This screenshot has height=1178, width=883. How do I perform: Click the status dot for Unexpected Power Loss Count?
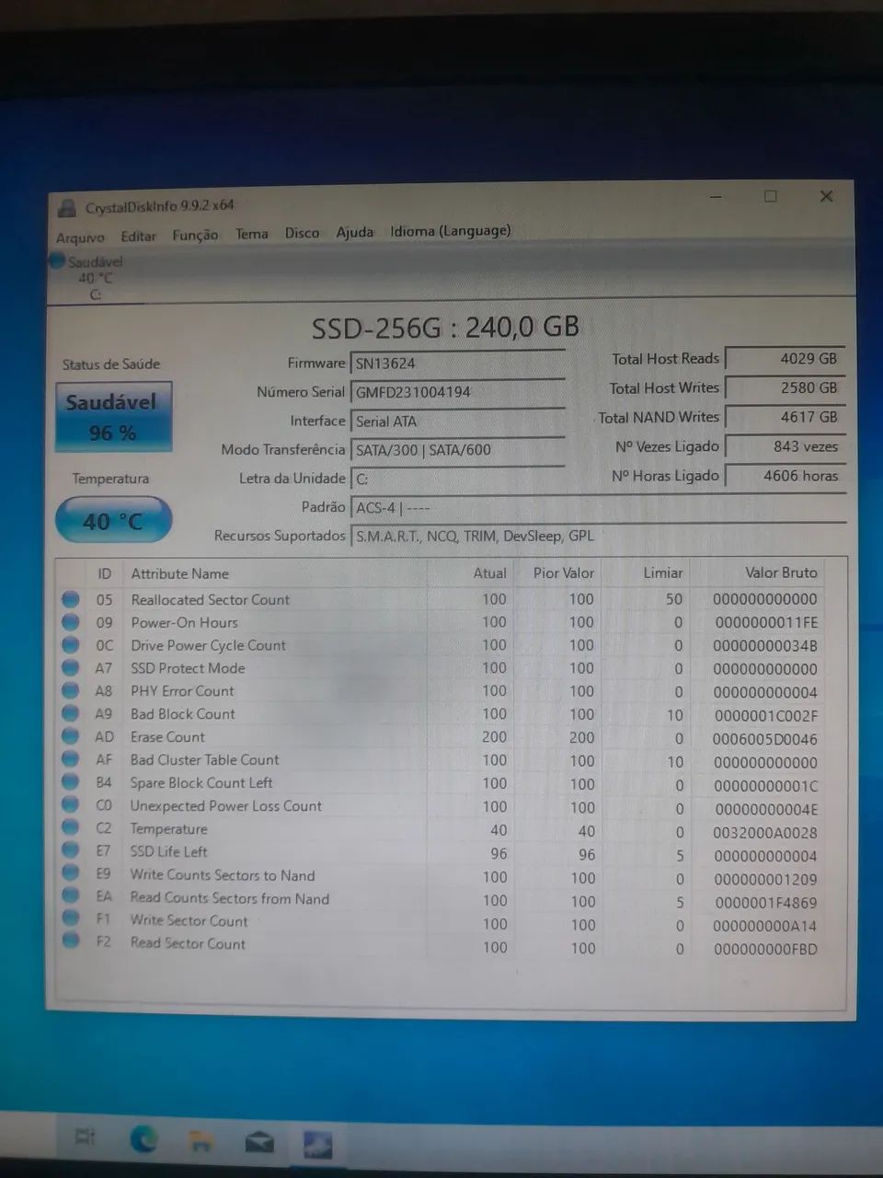click(x=70, y=804)
